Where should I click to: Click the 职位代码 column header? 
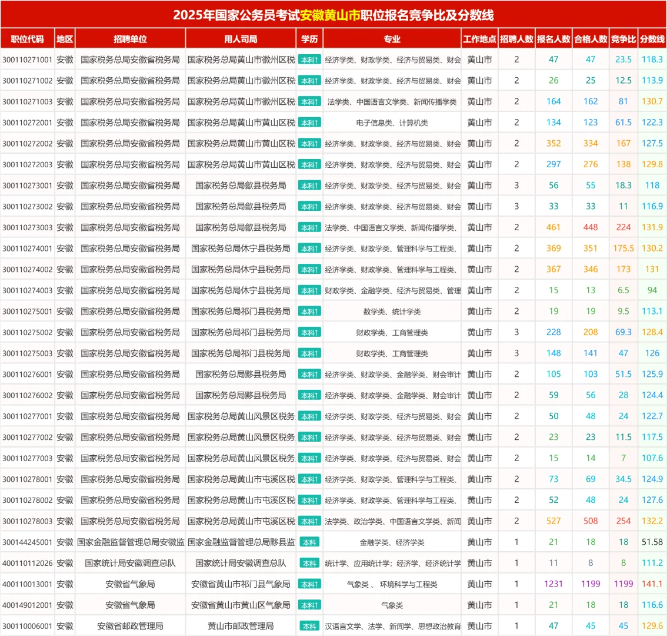27,39
